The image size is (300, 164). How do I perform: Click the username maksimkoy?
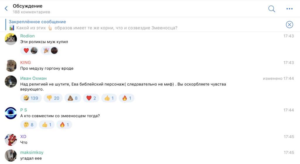click(32, 152)
